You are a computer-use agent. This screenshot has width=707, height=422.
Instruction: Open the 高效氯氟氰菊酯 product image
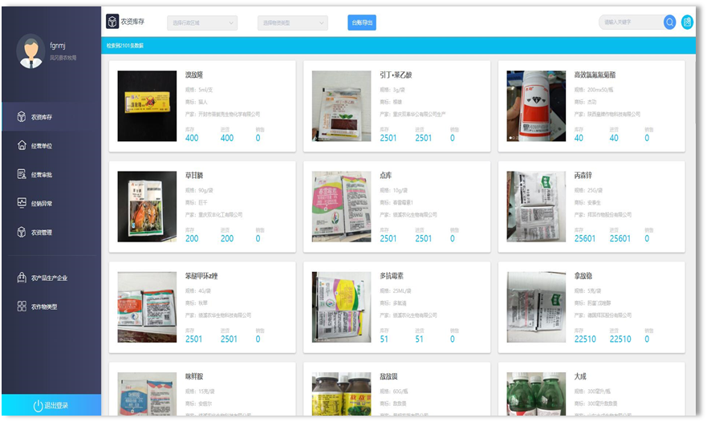tap(535, 106)
